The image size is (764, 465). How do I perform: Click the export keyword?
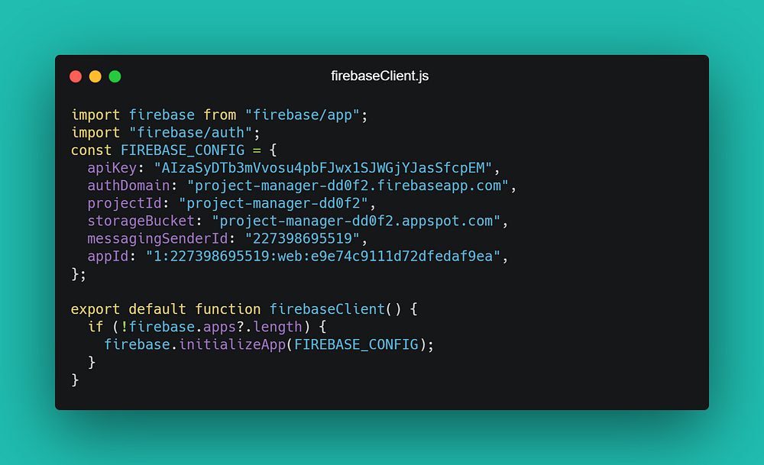click(95, 309)
